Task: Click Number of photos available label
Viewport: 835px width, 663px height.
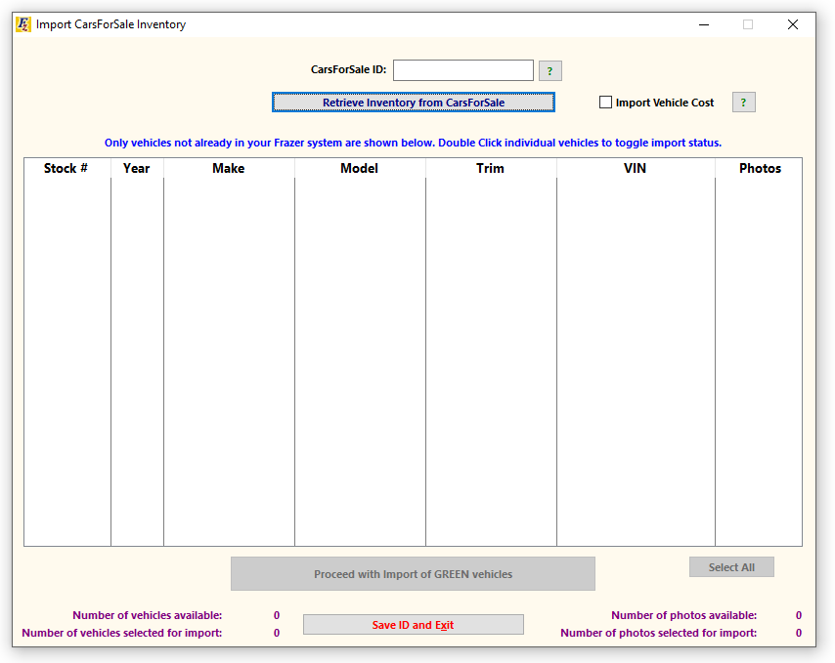Action: point(684,615)
